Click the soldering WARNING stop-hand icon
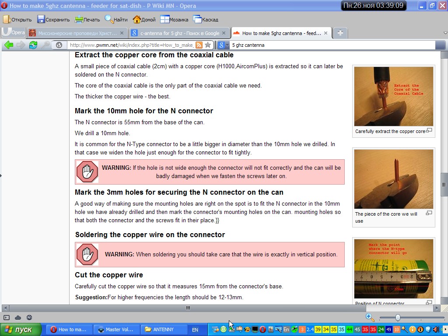448x336 pixels. [x=87, y=254]
